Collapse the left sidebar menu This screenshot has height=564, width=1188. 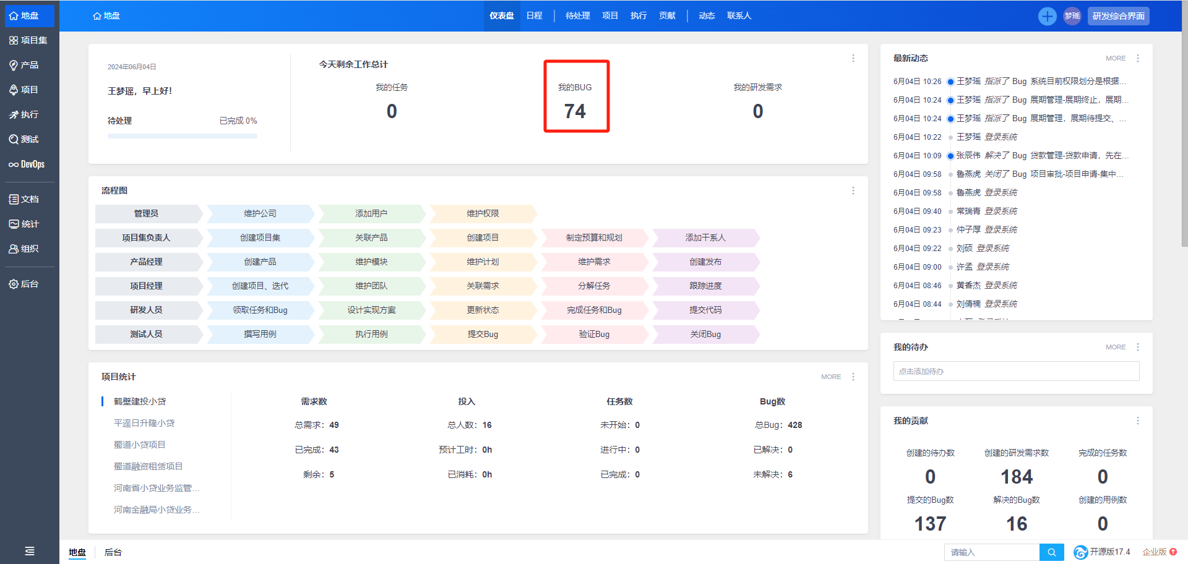[x=29, y=551]
